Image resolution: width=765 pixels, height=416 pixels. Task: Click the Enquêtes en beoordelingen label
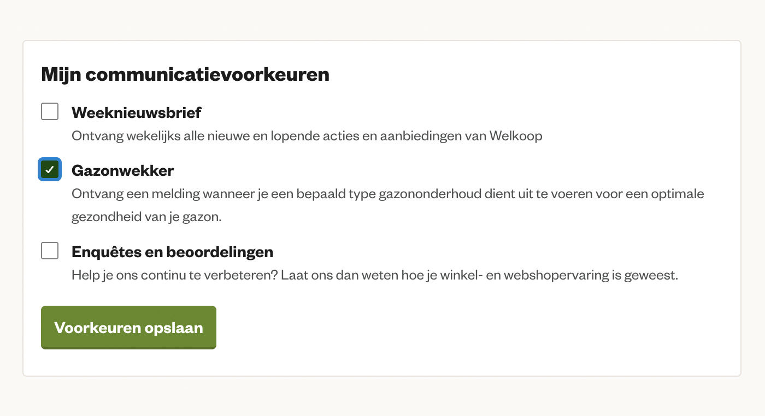point(172,252)
